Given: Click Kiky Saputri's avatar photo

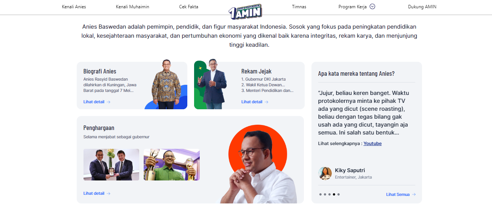Looking at the screenshot, I should click(325, 173).
